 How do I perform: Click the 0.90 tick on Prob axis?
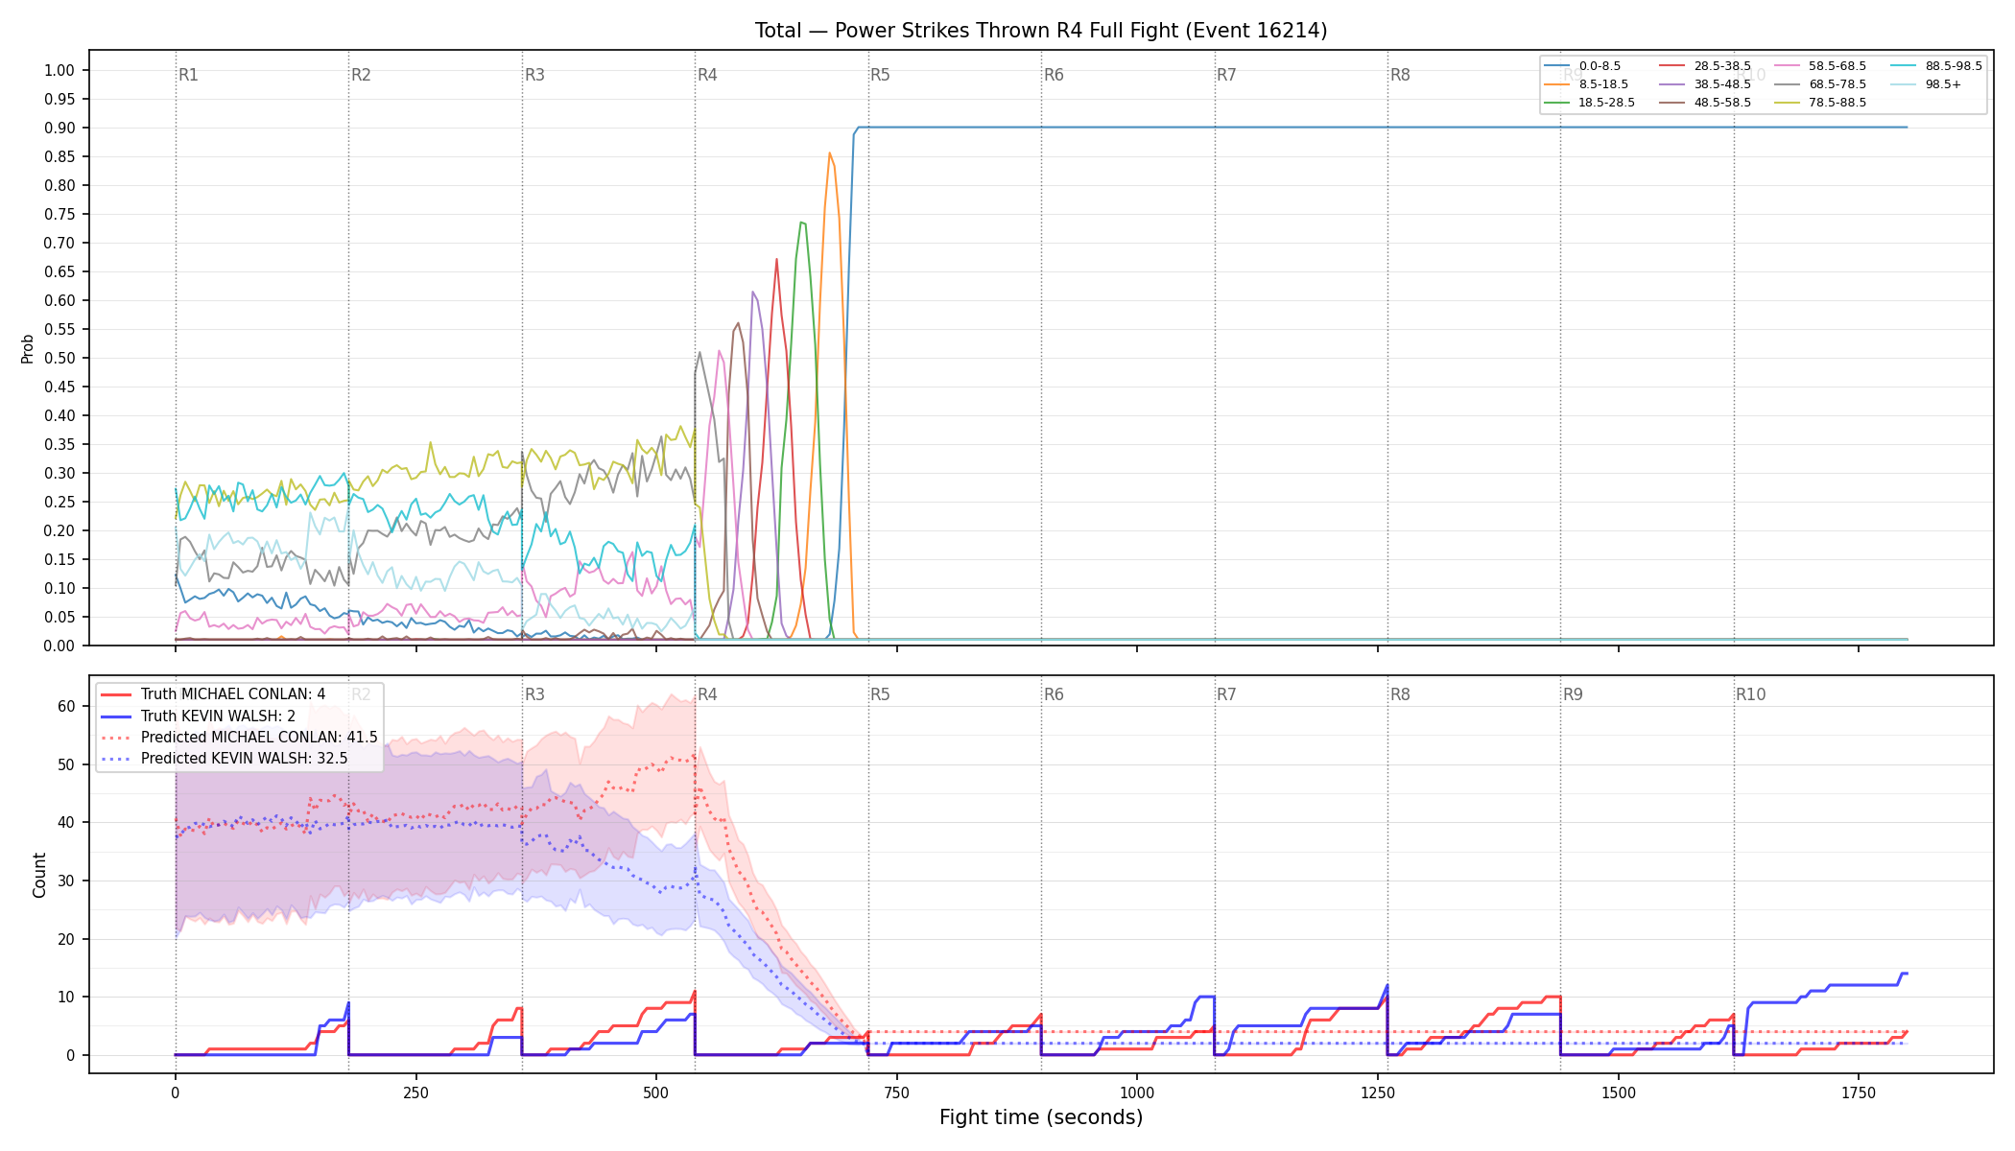click(59, 128)
